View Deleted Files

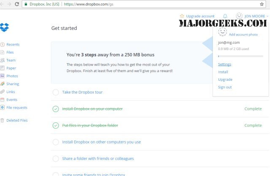(17, 120)
